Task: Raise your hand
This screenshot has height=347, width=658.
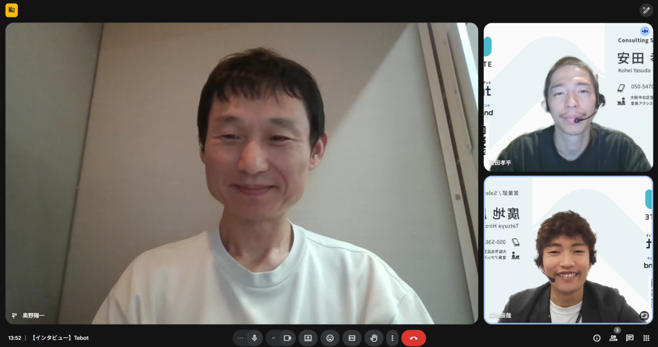Action: 373,338
